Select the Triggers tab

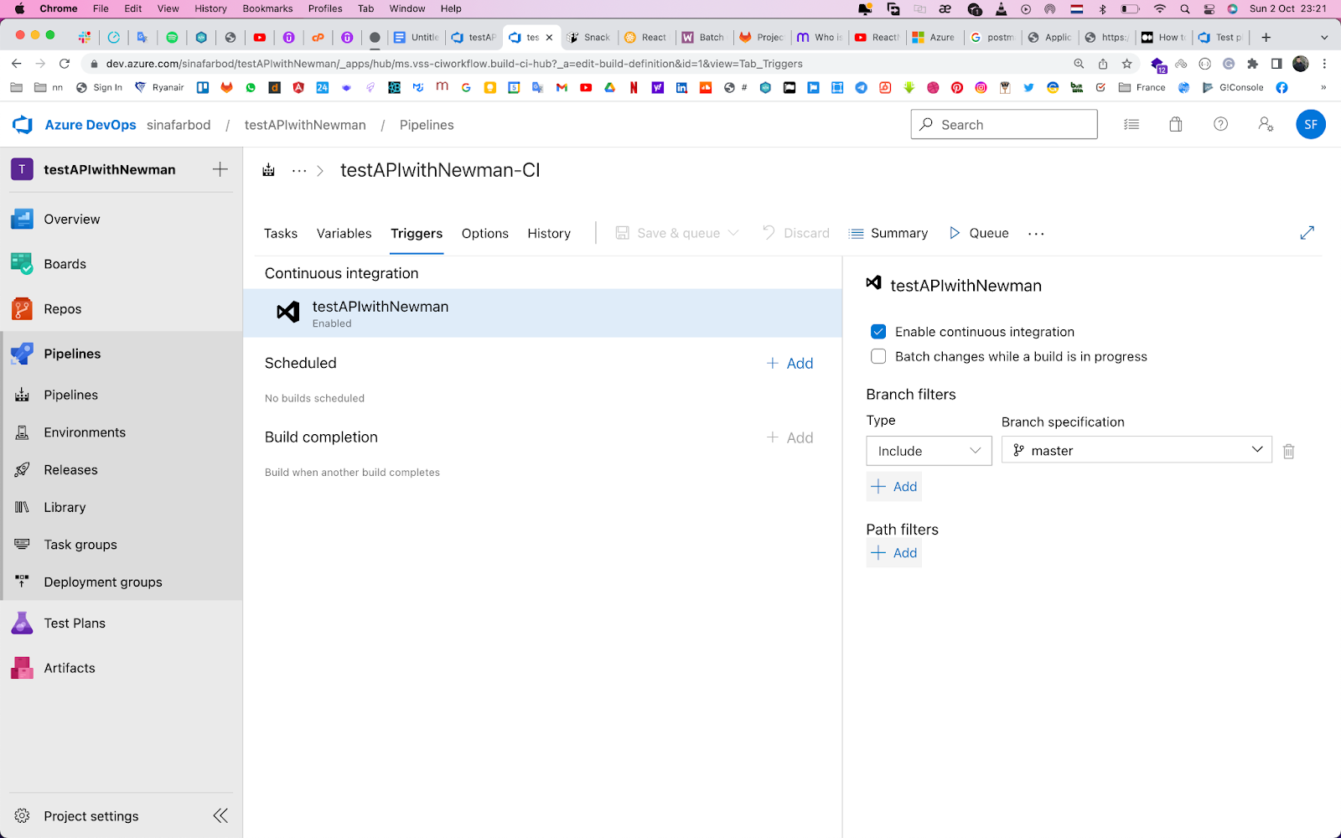point(417,234)
